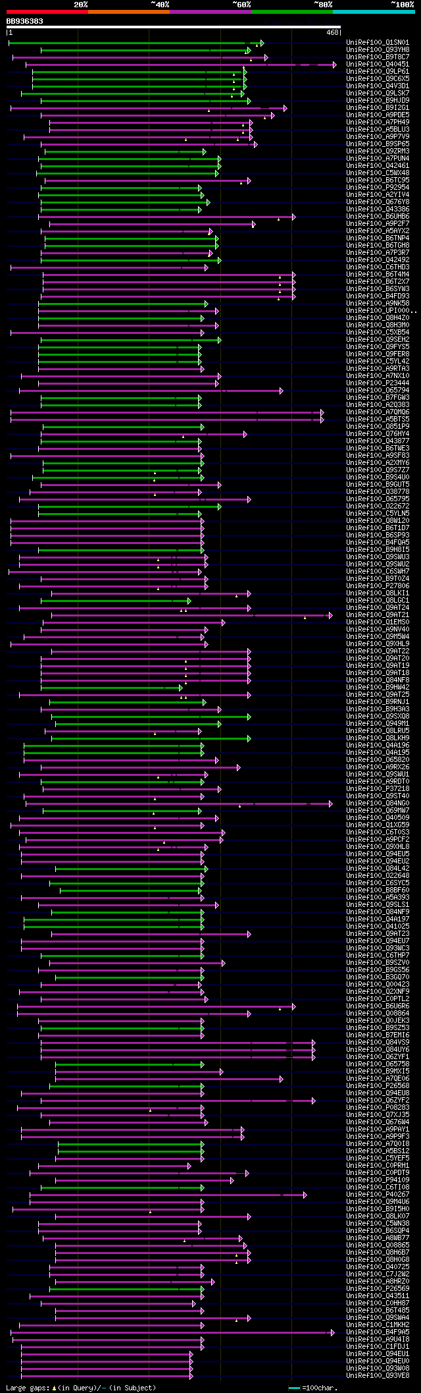Image resolution: width=421 pixels, height=1393 pixels.
Task: Select the UniRef100_Q8LK07 label
Action: [378, 1216]
